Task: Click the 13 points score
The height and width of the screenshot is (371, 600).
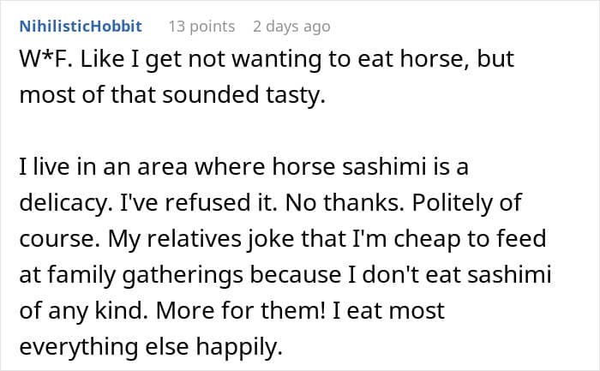Action: point(201,27)
